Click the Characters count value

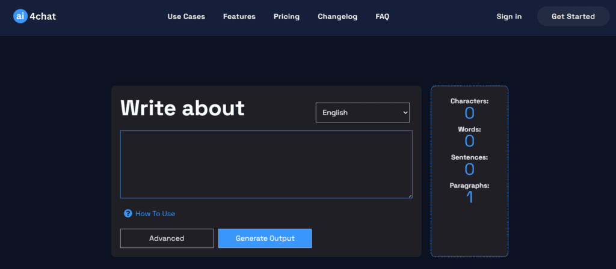[x=469, y=113]
